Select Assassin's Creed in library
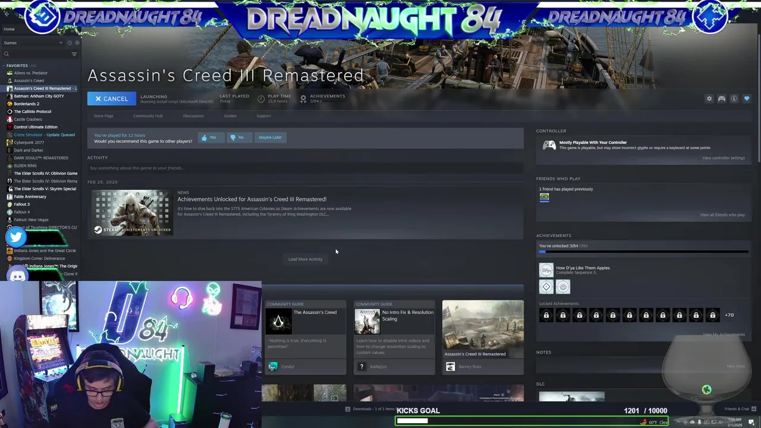This screenshot has height=428, width=761. pos(29,81)
